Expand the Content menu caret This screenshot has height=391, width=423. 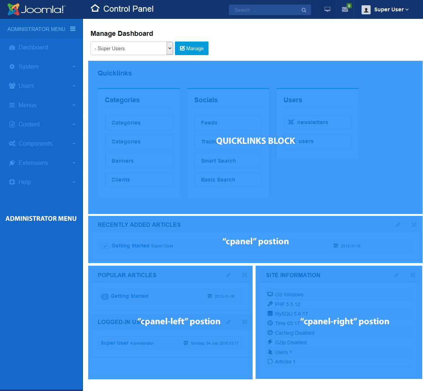[74, 124]
